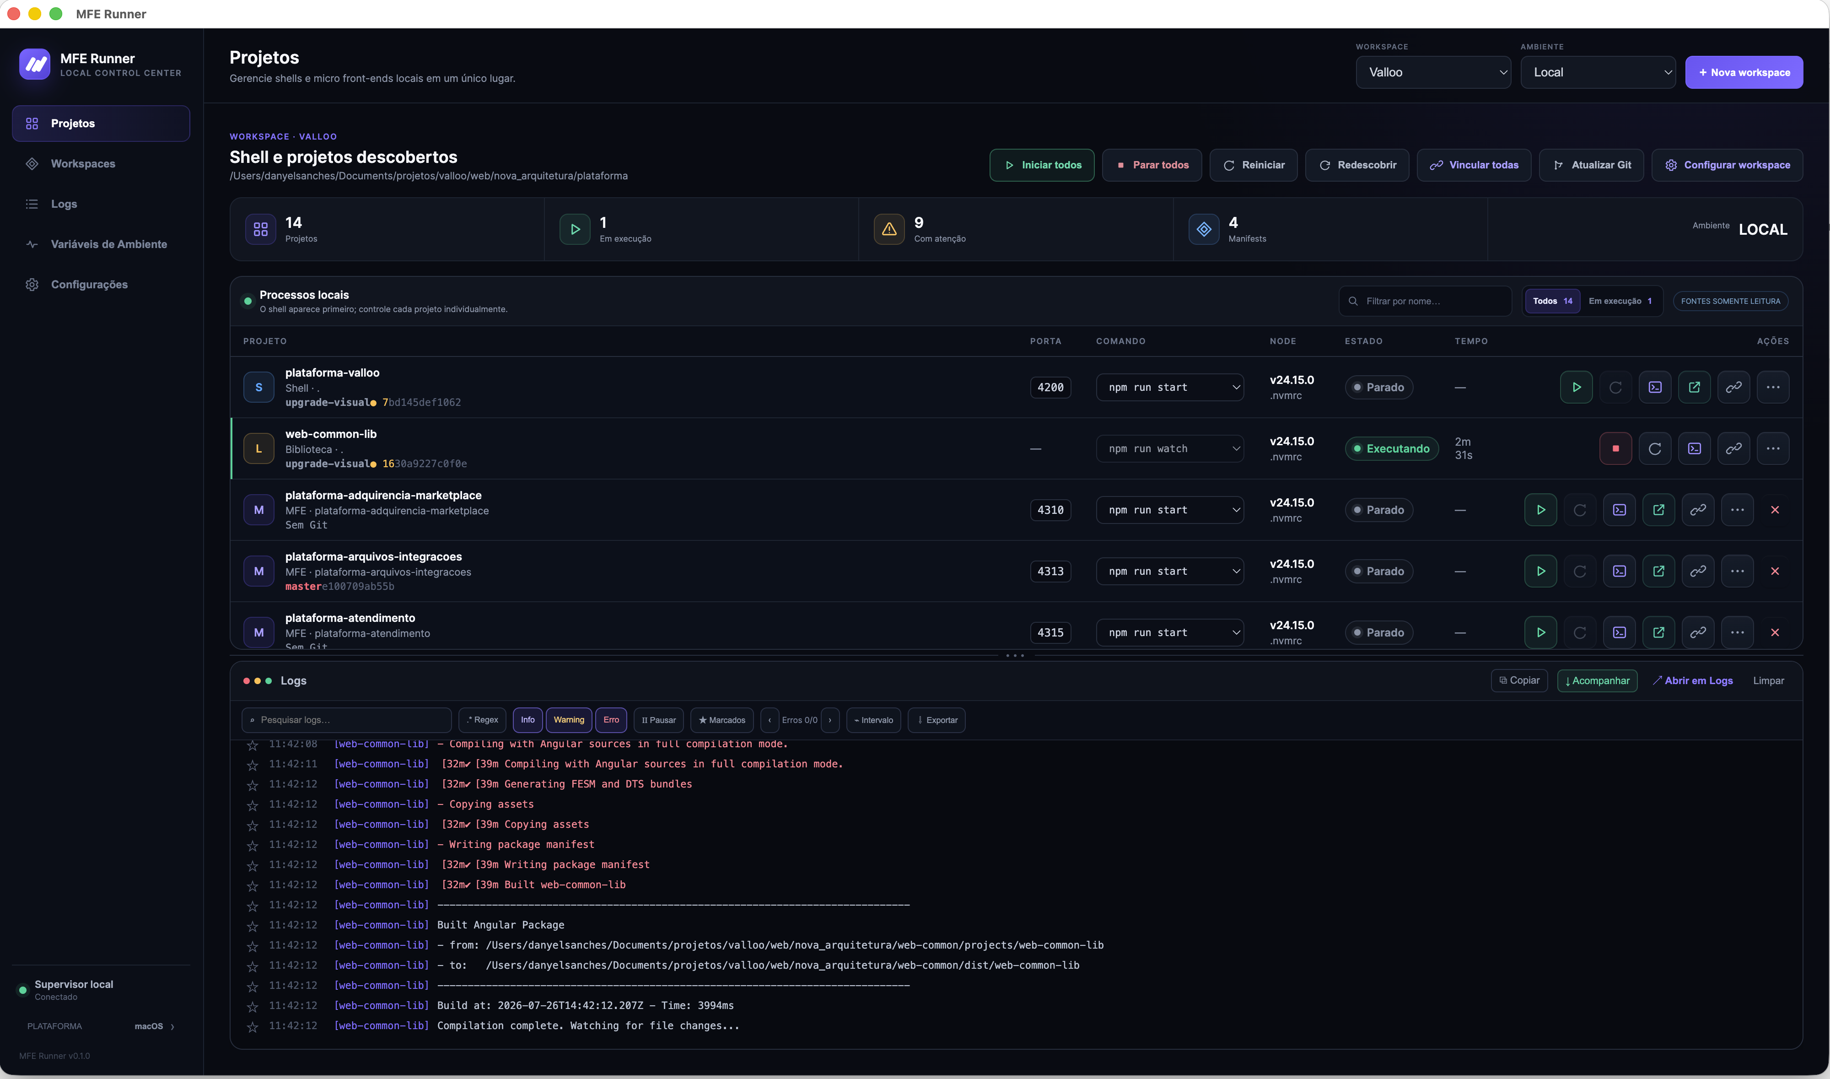Screen dimensions: 1830x1079
Task: Open Projetos in the sidebar
Action: pyautogui.click(x=101, y=124)
